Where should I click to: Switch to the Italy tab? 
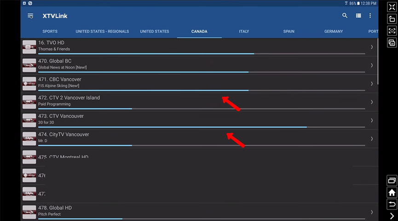(244, 31)
